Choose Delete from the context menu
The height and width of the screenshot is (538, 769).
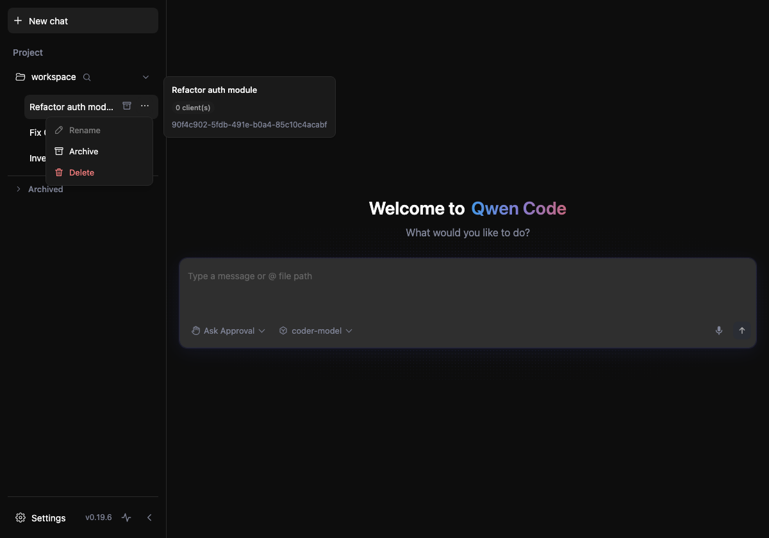tap(99, 172)
